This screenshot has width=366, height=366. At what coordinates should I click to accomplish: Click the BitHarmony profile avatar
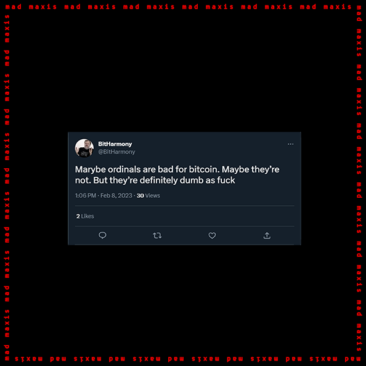(x=84, y=148)
